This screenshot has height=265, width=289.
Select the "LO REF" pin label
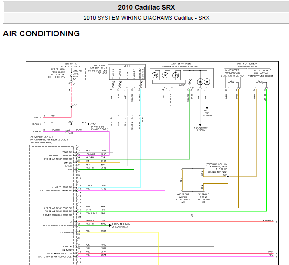[x=69, y=170]
